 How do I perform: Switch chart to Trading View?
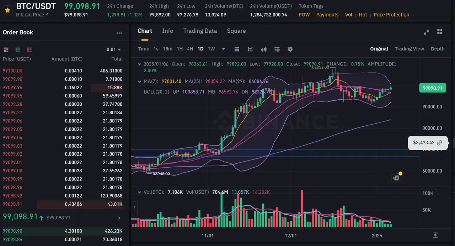click(409, 49)
